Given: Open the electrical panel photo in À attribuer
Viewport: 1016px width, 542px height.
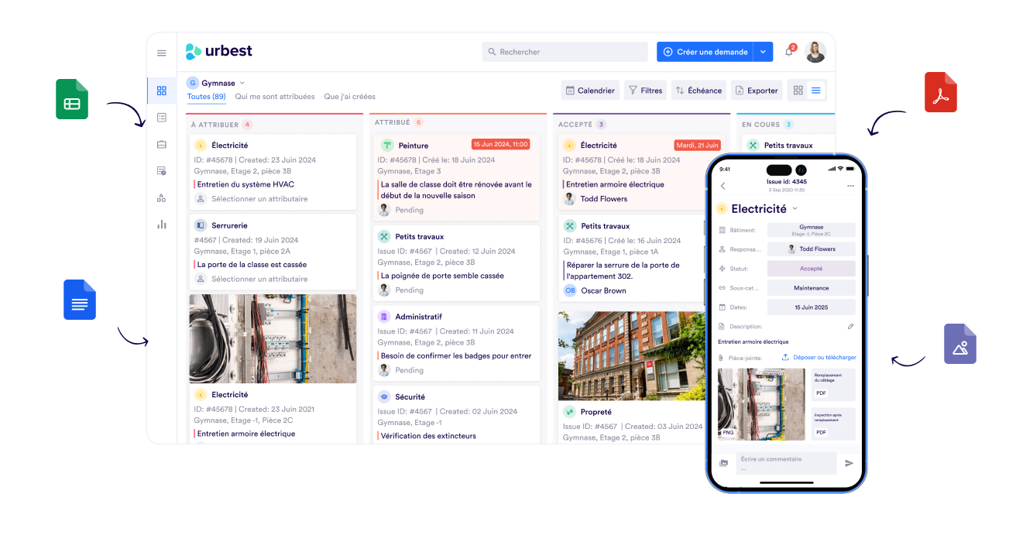Looking at the screenshot, I should pyautogui.click(x=273, y=338).
